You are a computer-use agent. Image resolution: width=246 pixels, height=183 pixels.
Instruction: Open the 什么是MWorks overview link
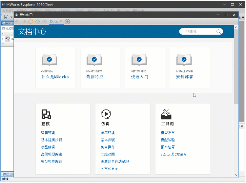coord(55,77)
